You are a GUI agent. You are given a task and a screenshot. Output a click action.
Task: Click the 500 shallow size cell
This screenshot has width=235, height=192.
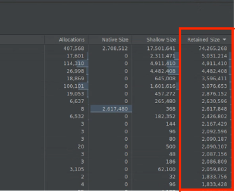tap(171, 147)
